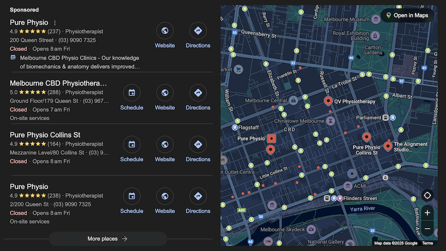Click the (164) review count
Viewport: 446px width, 251px height.
point(54,144)
